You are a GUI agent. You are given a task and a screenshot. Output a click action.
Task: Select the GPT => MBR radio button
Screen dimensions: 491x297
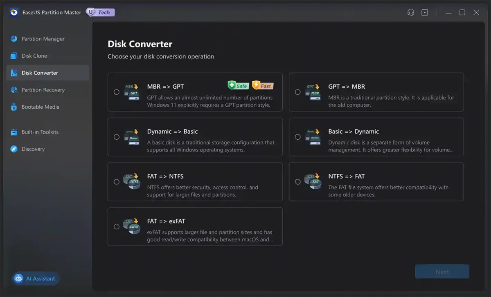click(297, 92)
